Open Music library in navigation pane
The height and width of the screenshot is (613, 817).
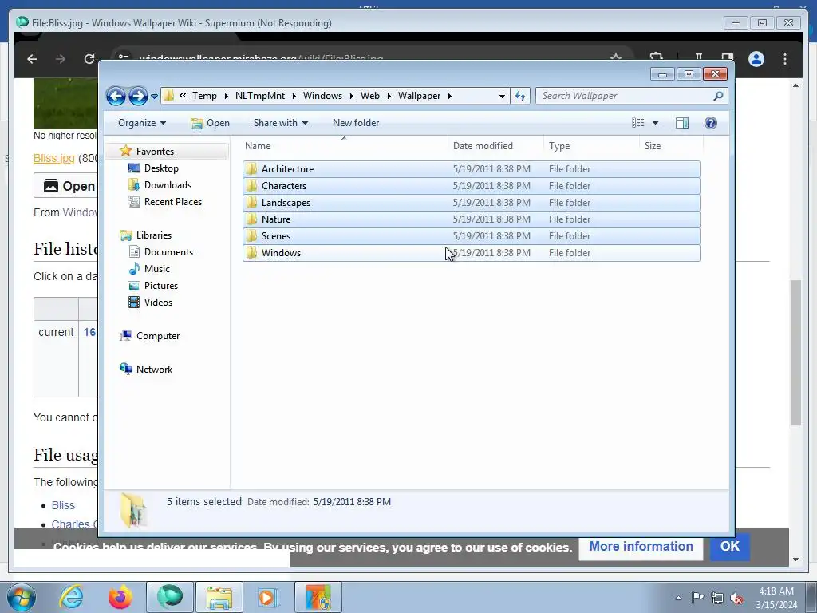(x=157, y=269)
